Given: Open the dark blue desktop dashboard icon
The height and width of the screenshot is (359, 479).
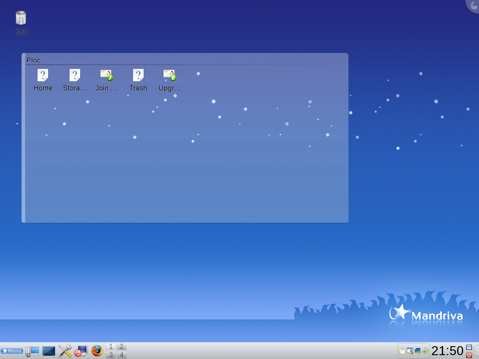Looking at the screenshot, I should pyautogui.click(x=49, y=351).
